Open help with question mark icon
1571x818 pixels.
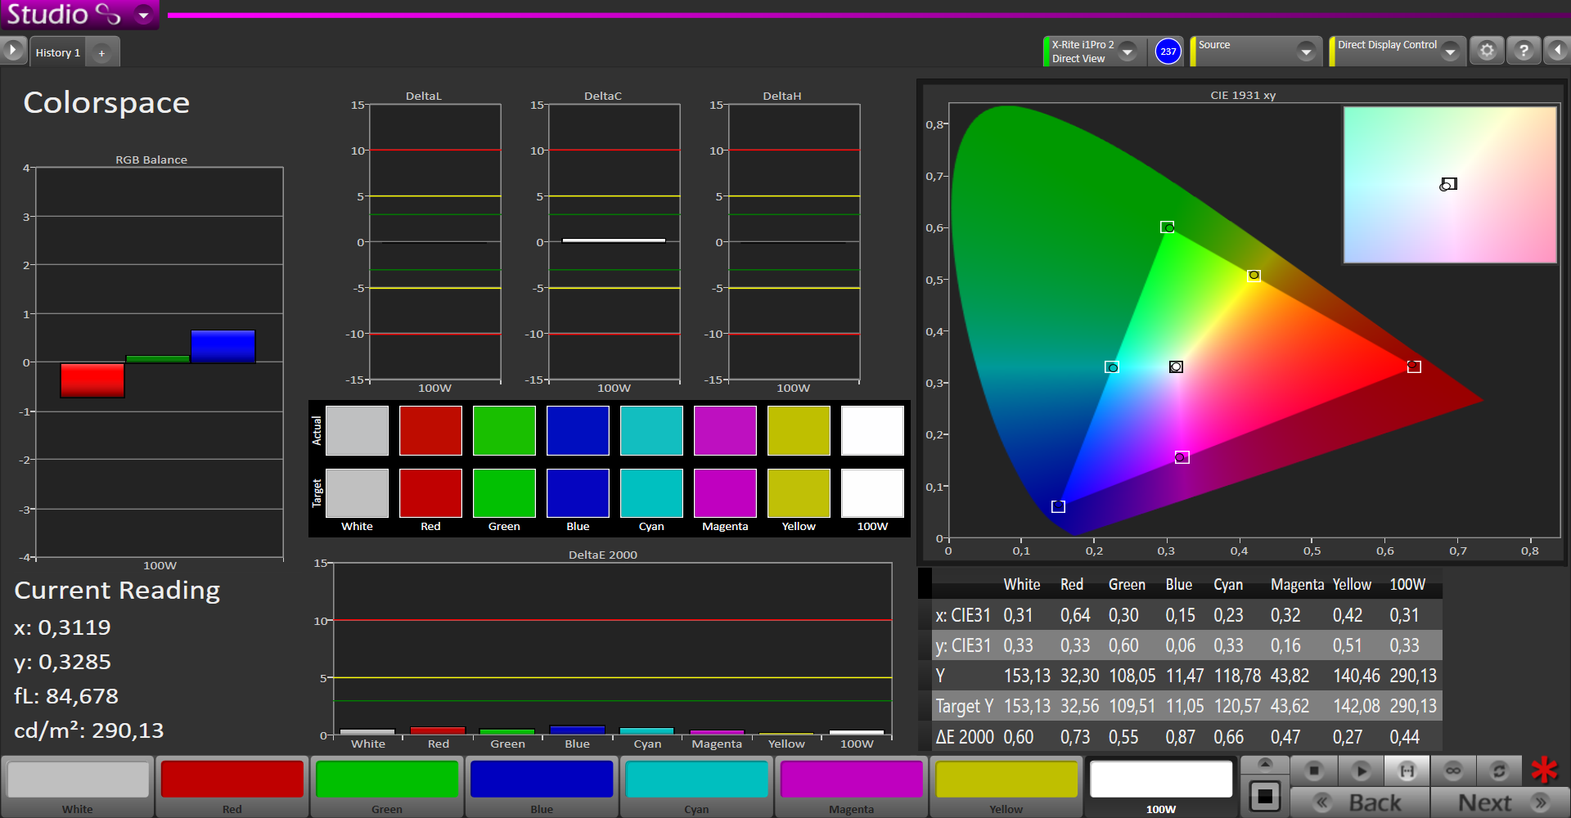coord(1524,52)
